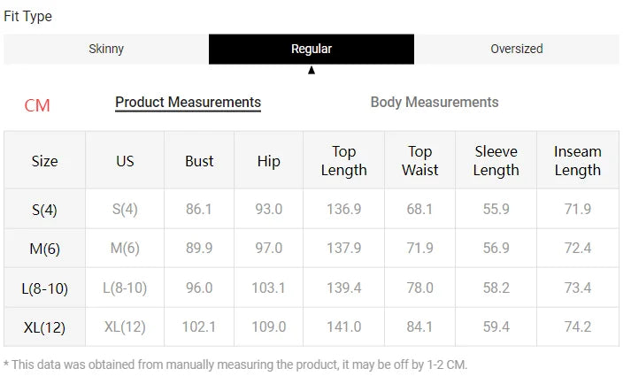Select the S(4) size row label
631x376 pixels.
click(x=44, y=210)
